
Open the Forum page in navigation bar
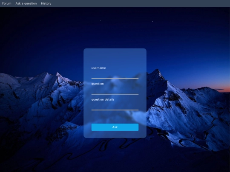pos(6,3)
